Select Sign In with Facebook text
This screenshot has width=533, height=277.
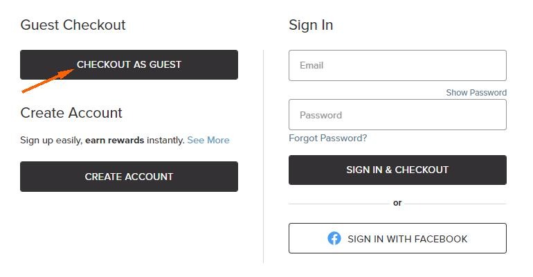407,239
